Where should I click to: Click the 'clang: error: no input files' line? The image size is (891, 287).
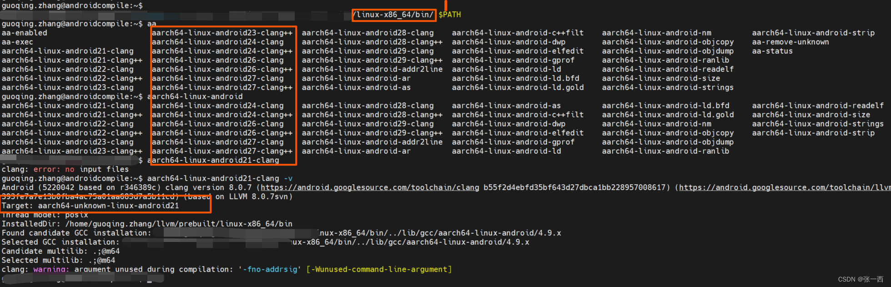[x=65, y=169]
